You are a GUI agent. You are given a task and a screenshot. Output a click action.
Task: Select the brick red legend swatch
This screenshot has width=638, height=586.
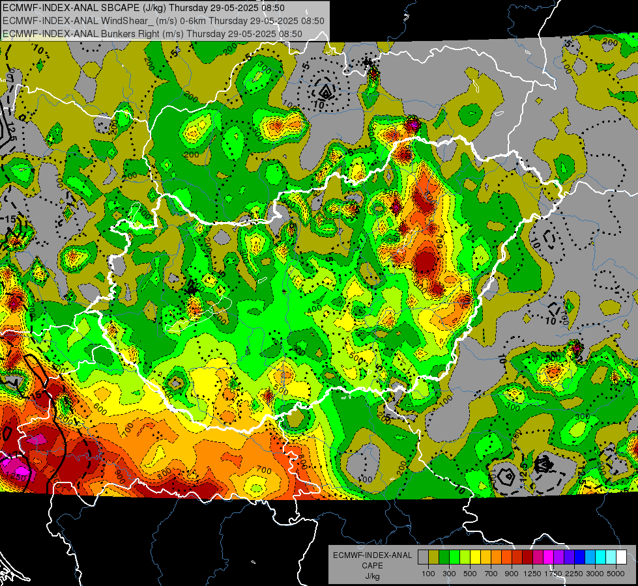click(x=517, y=557)
